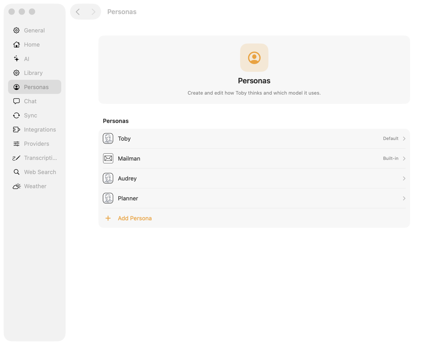Open Providers settings
This screenshot has height=345, width=443.
click(x=35, y=143)
